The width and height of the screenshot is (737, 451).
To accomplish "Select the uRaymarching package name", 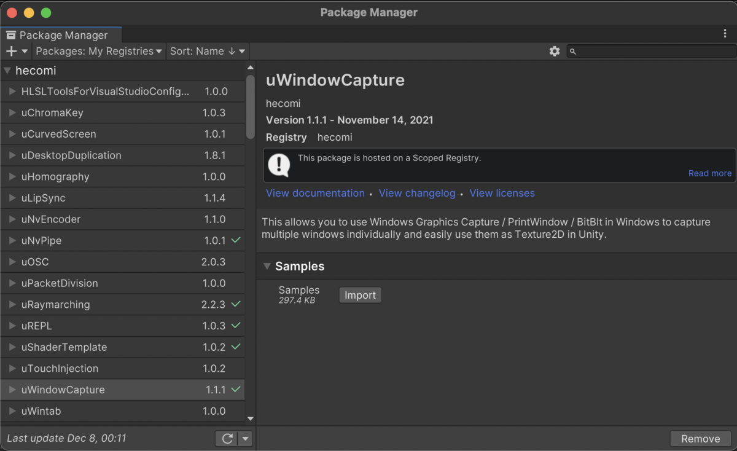I will tap(55, 304).
